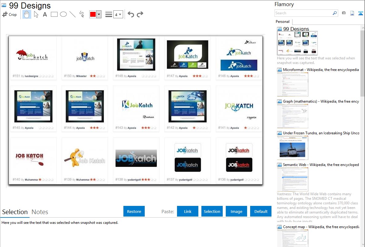Screen dimensions: 365x247
Task: Choose the arrow pointer tool
Action: click(36, 14)
